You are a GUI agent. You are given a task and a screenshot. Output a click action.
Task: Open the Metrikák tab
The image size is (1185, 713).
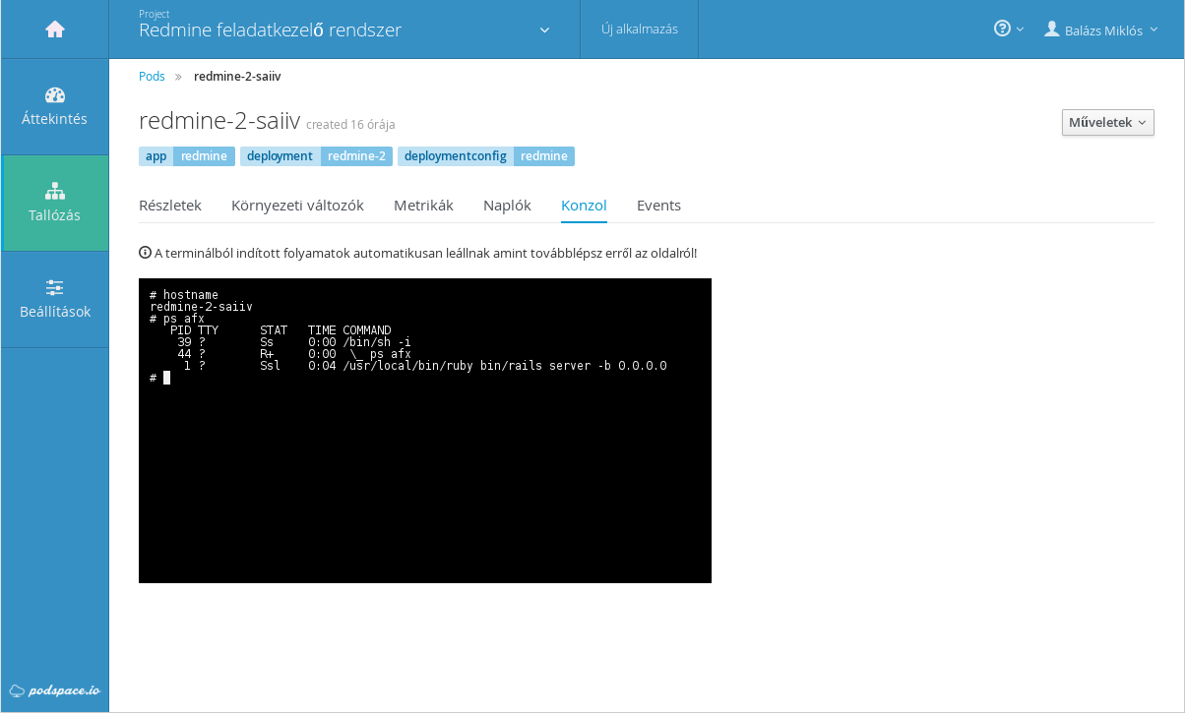pos(423,206)
